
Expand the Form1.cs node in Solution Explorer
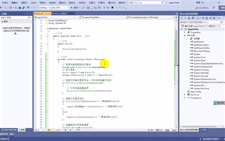[184, 95]
